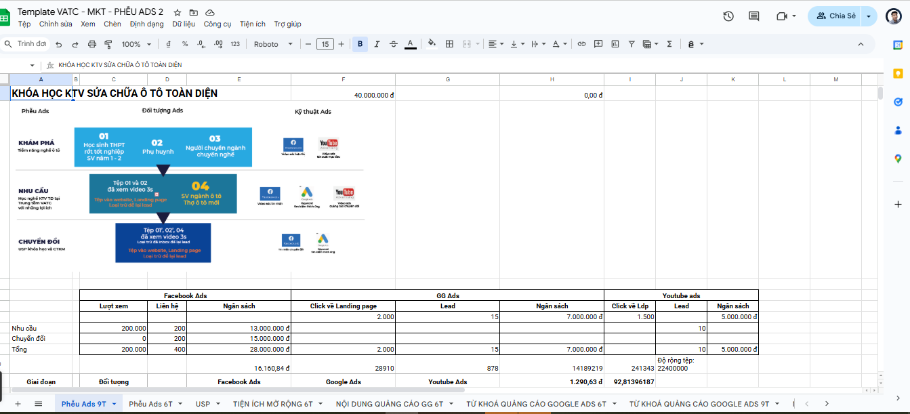Click the Chia Sẻ share button

(x=835, y=16)
